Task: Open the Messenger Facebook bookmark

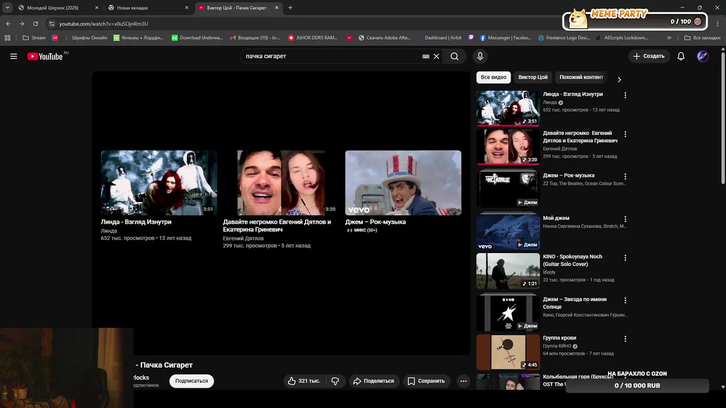Action: [x=506, y=38]
